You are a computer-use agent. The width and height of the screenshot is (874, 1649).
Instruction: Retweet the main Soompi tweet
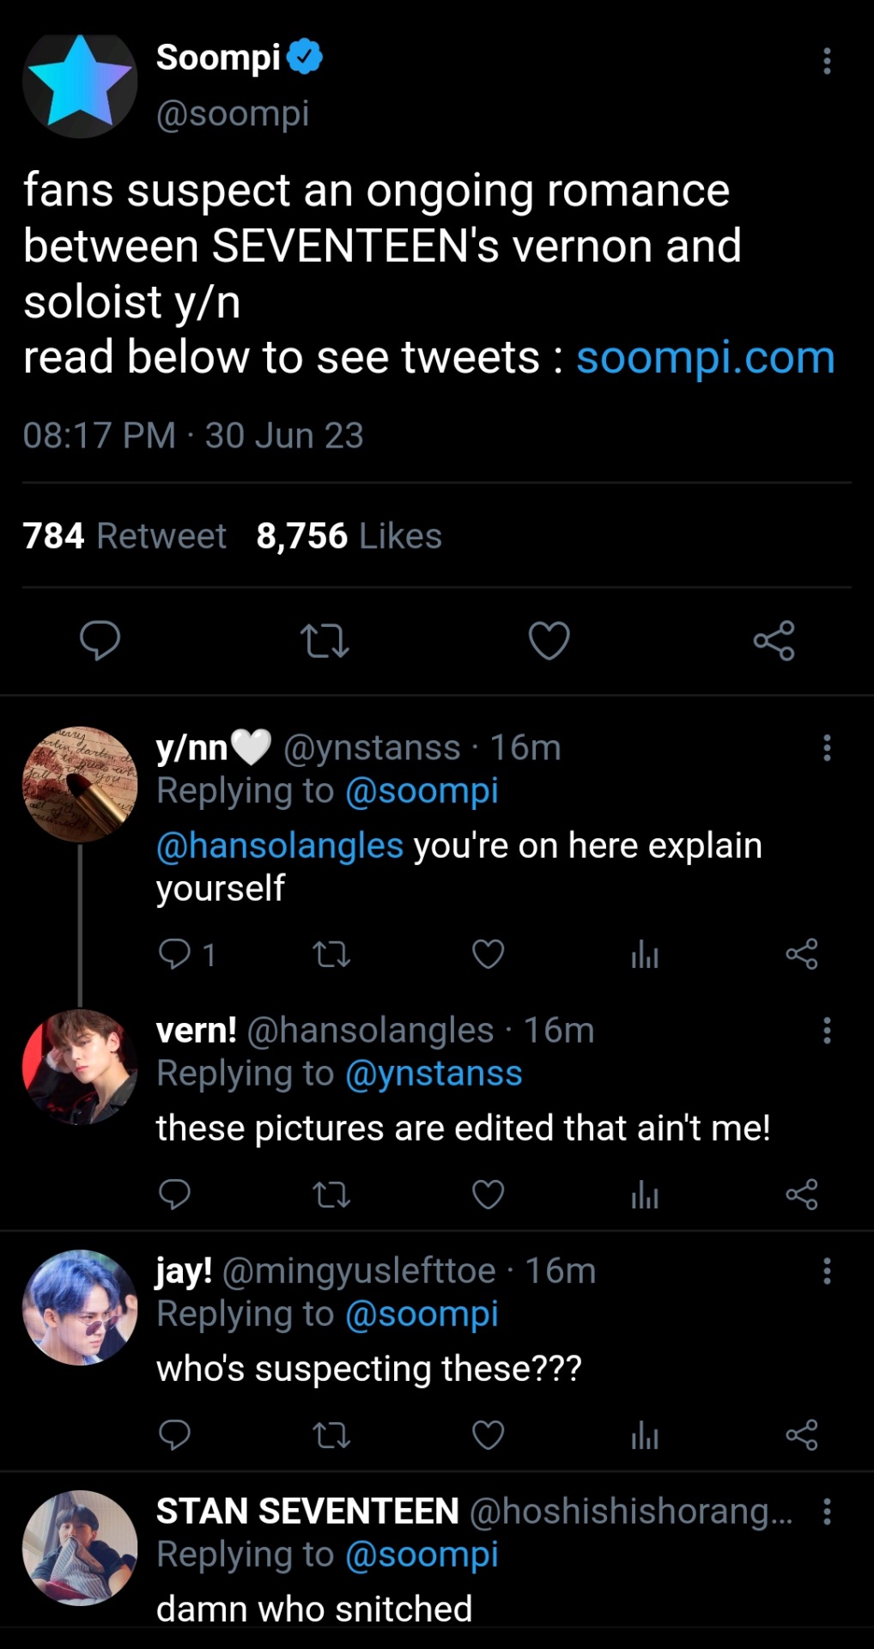(x=325, y=641)
